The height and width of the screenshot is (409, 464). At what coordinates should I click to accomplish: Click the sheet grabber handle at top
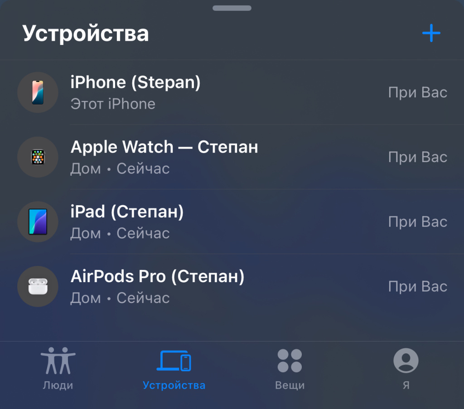pos(232,8)
